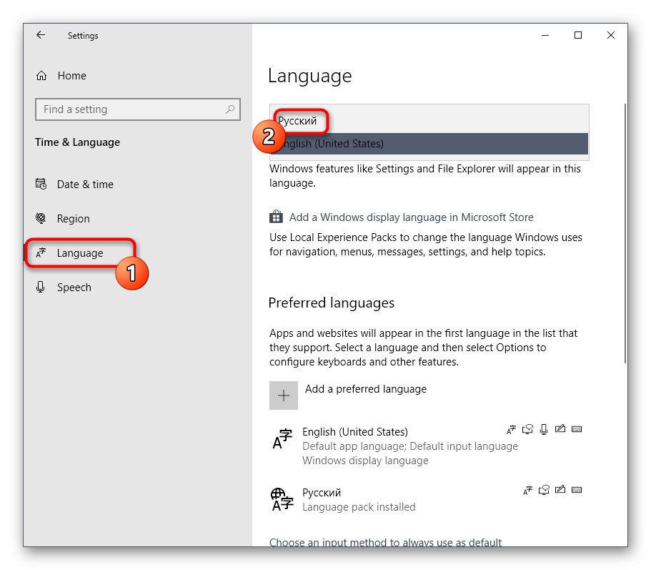
Task: Click the plus tile for adding language
Action: coord(284,395)
